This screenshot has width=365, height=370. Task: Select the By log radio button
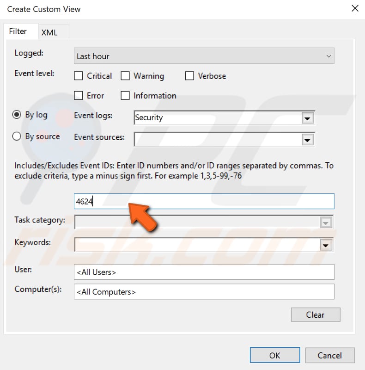pyautogui.click(x=17, y=115)
